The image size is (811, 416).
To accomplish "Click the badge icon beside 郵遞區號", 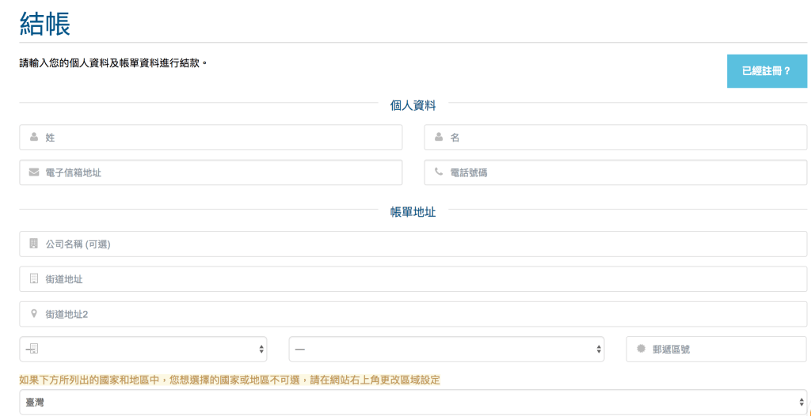I will pos(641,349).
